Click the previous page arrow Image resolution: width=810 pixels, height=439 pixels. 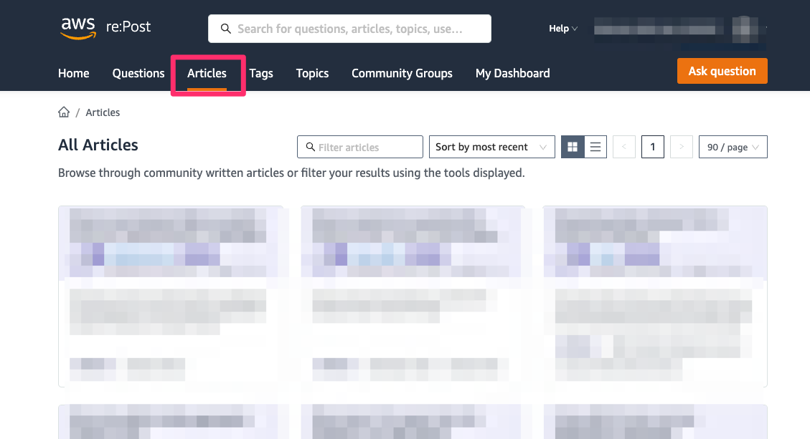623,146
